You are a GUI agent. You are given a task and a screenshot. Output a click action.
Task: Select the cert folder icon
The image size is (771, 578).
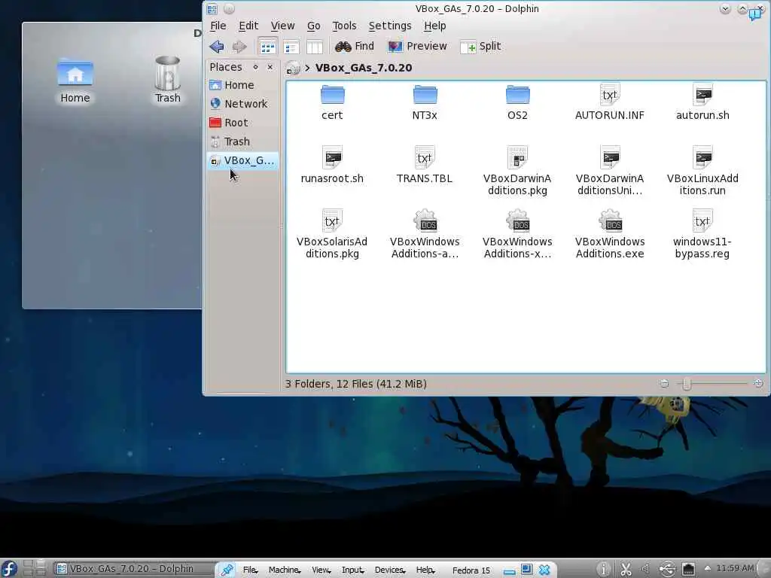coord(332,94)
